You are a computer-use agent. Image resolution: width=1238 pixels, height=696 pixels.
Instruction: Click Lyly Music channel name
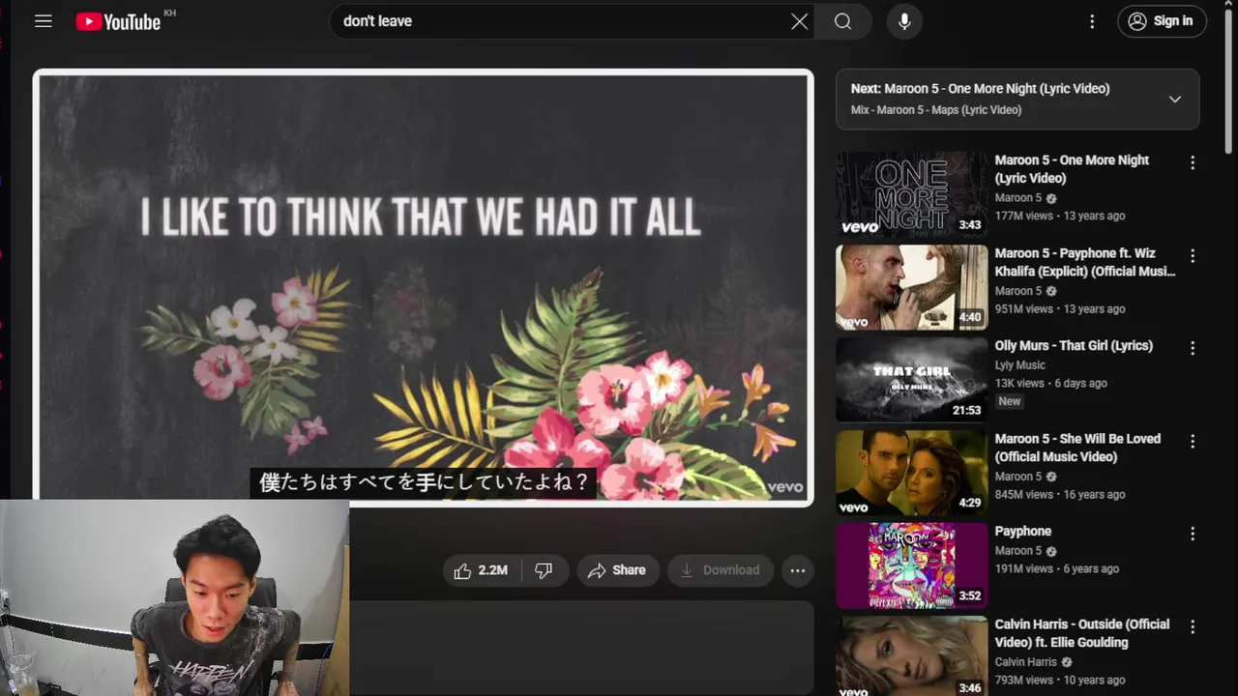coord(1020,365)
